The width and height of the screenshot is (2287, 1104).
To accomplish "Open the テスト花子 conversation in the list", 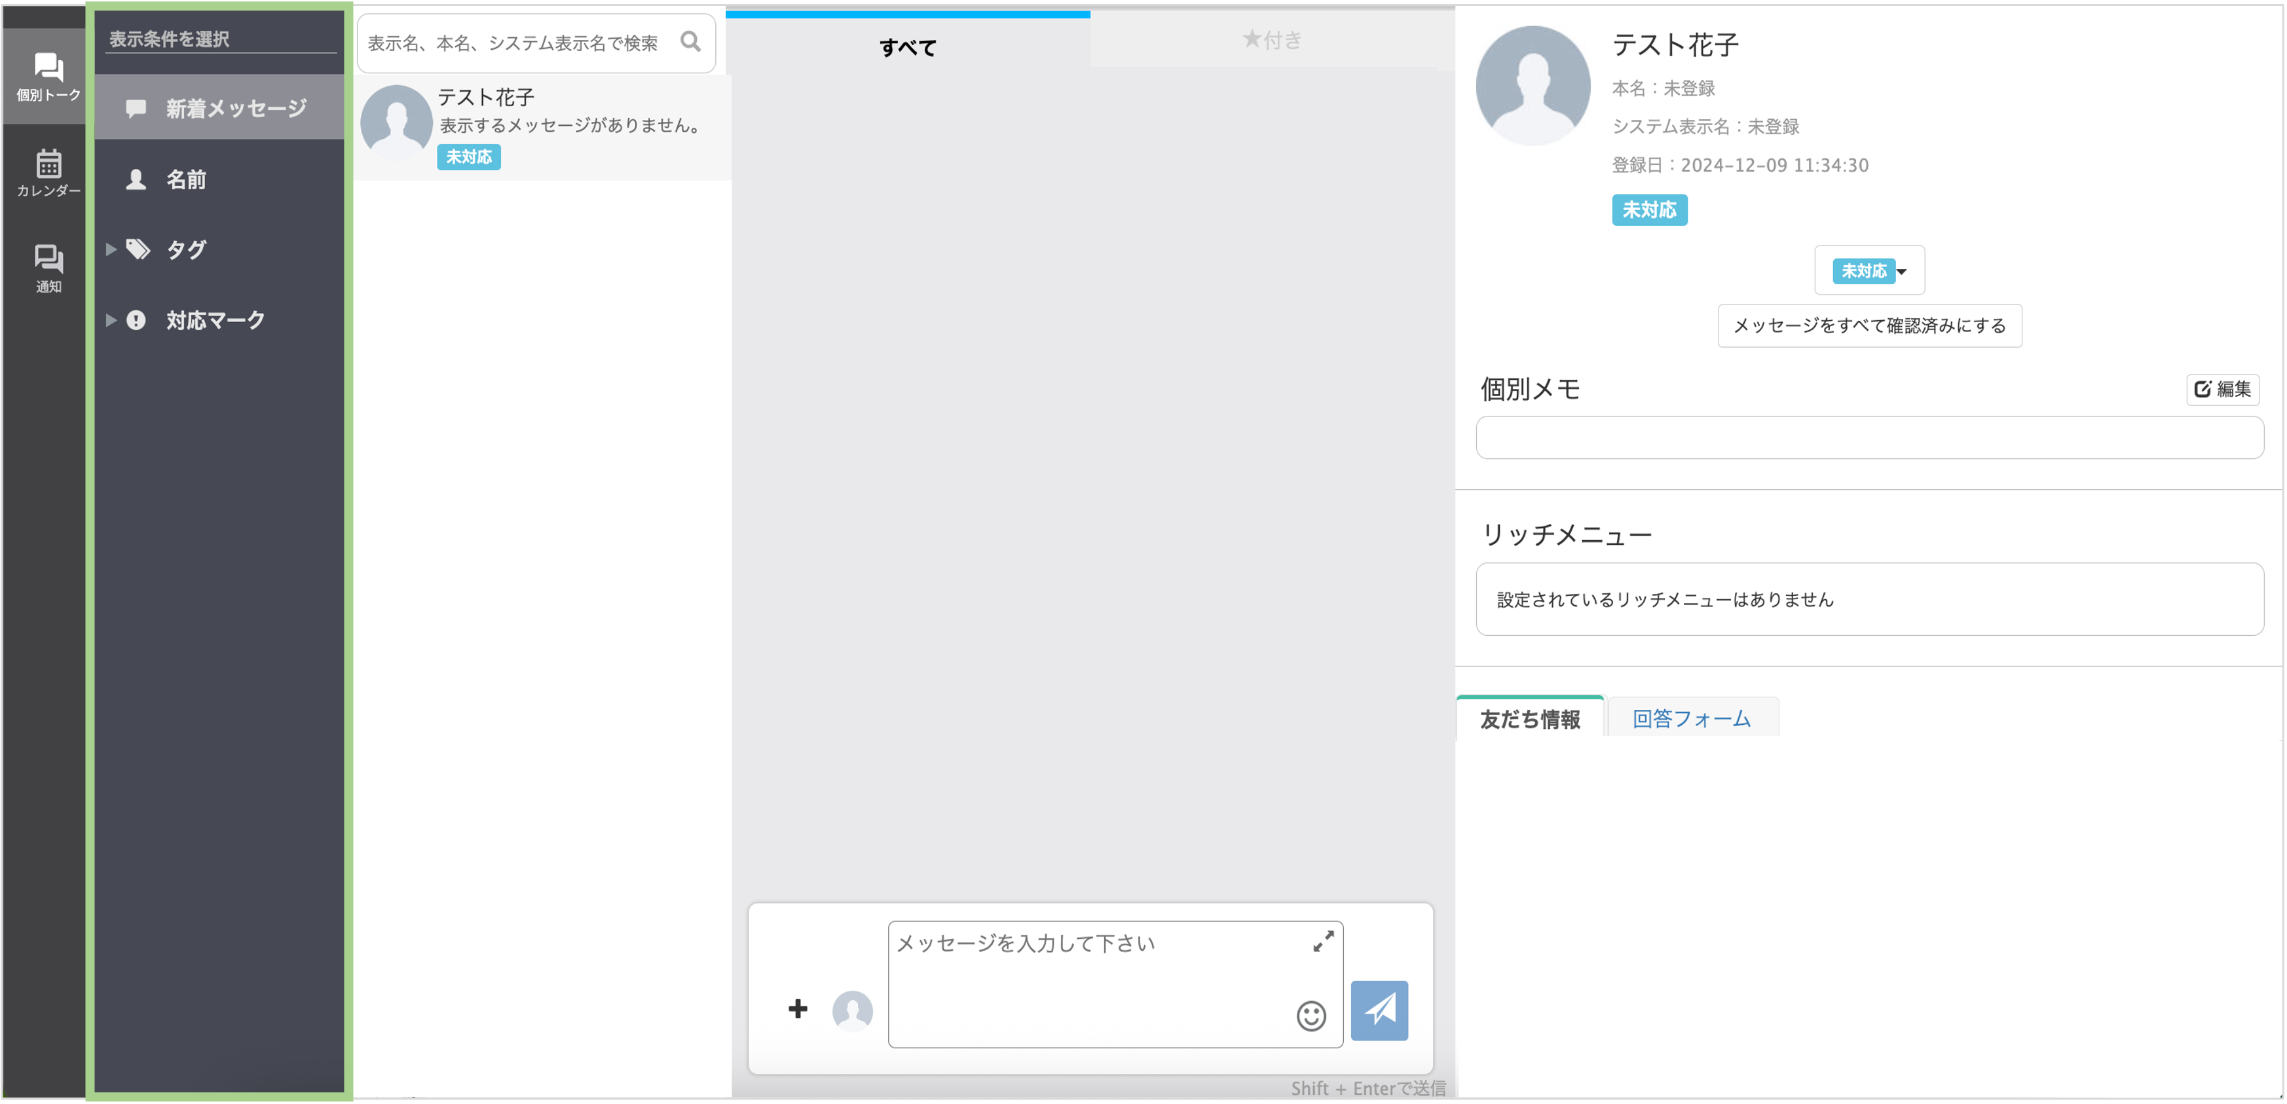I will (x=544, y=127).
